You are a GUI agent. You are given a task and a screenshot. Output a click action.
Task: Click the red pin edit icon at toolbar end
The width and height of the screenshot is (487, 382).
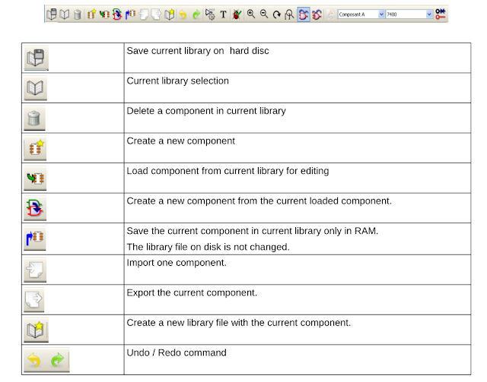pos(441,14)
